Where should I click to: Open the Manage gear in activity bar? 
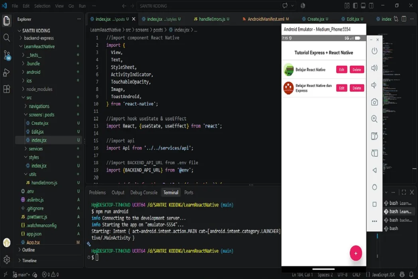[x=7, y=259]
